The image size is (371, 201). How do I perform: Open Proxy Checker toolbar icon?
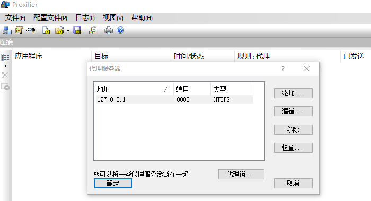(93, 31)
